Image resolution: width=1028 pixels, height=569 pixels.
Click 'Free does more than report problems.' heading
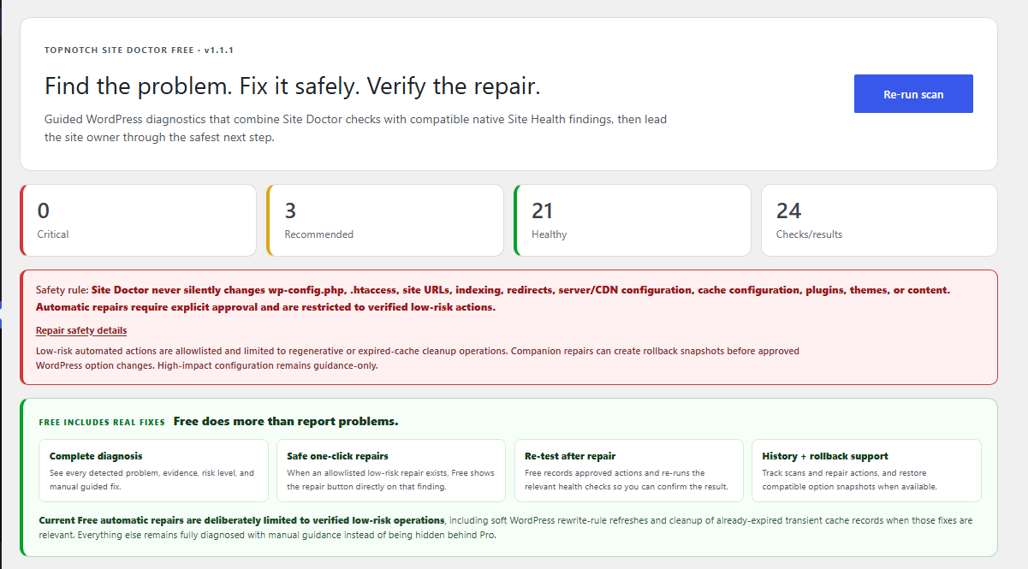click(286, 422)
